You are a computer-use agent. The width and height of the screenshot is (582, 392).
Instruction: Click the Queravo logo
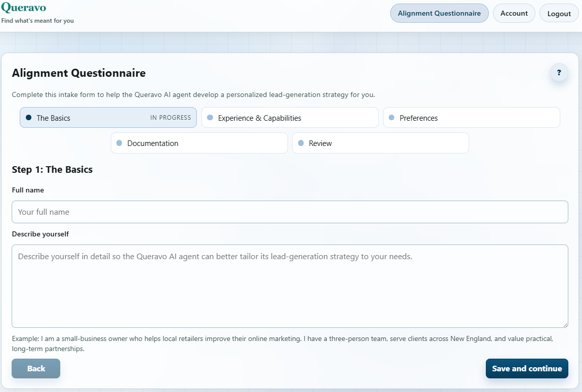24,8
